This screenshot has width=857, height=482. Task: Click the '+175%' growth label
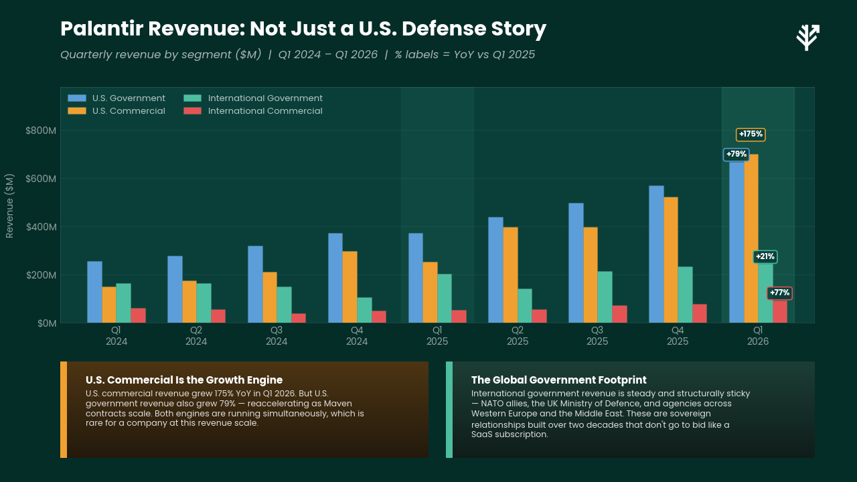(x=751, y=135)
